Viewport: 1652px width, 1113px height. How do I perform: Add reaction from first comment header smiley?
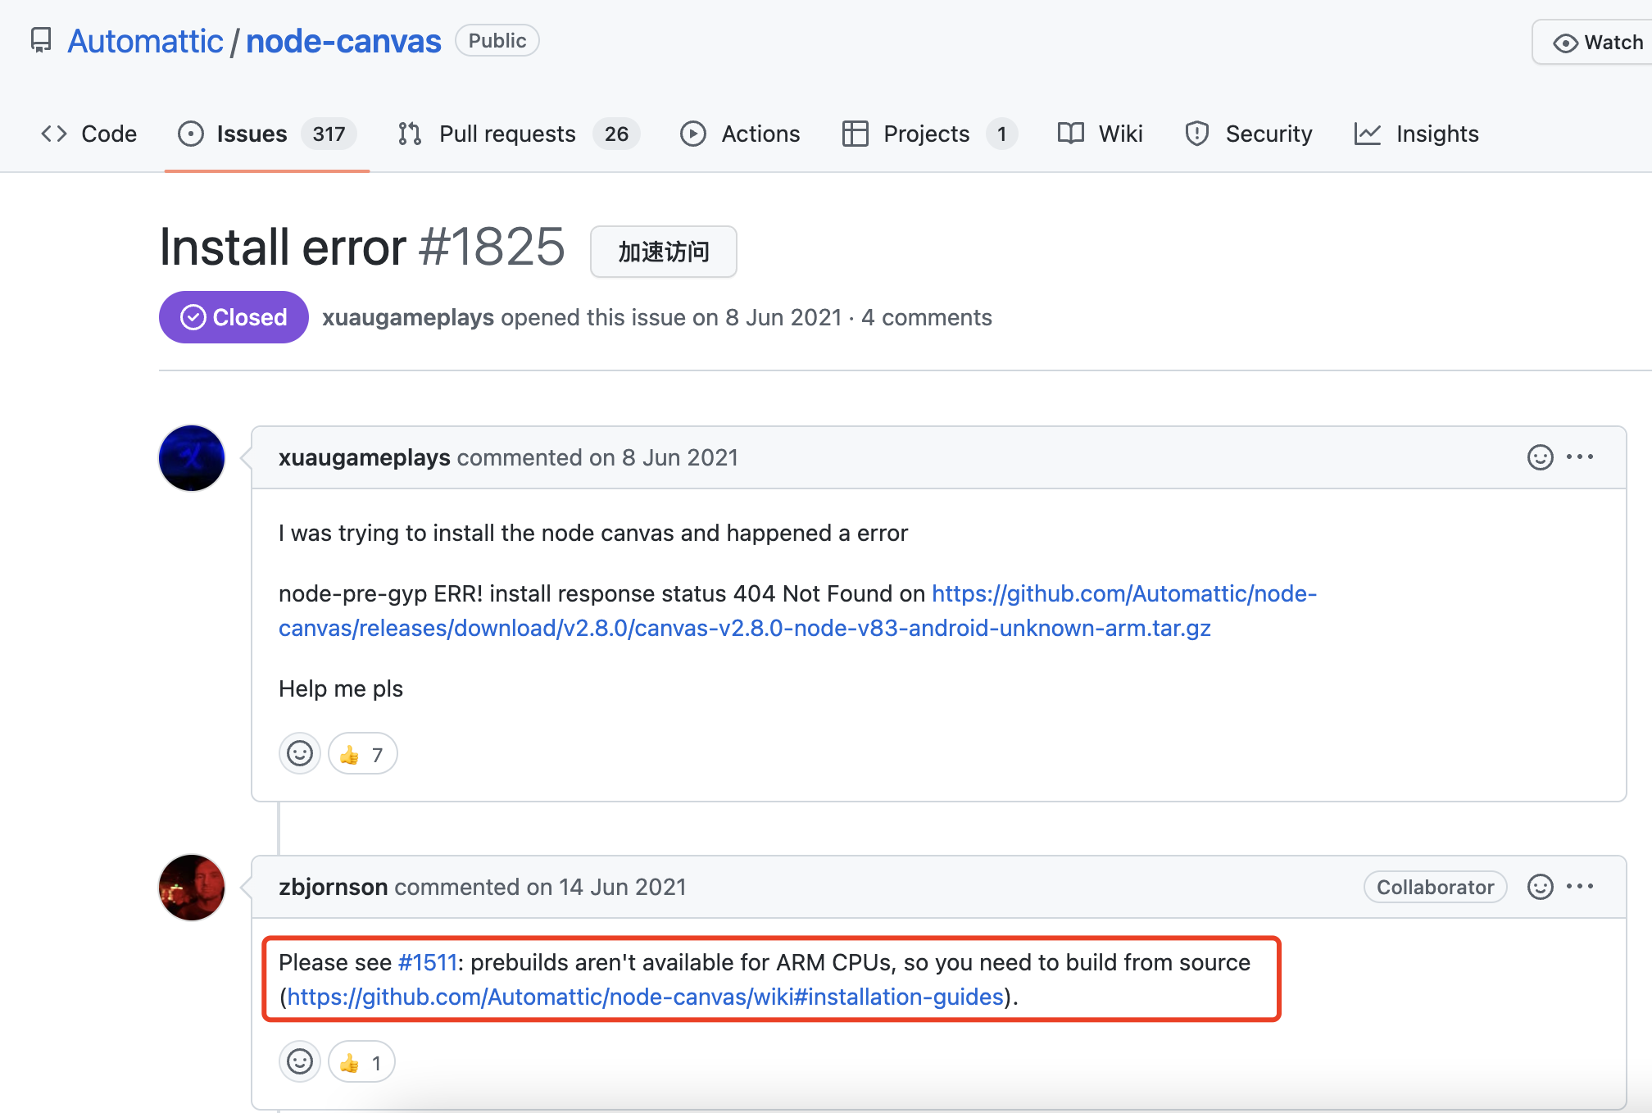[1540, 457]
